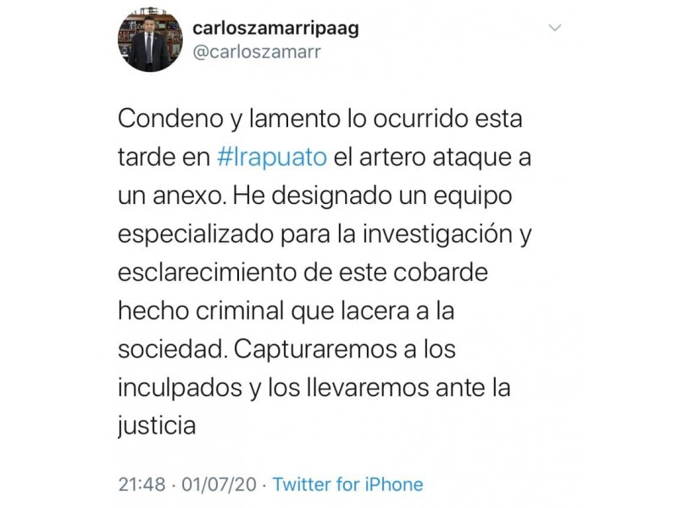Click the word anexo in the tweet
The width and height of the screenshot is (678, 508).
point(189,196)
